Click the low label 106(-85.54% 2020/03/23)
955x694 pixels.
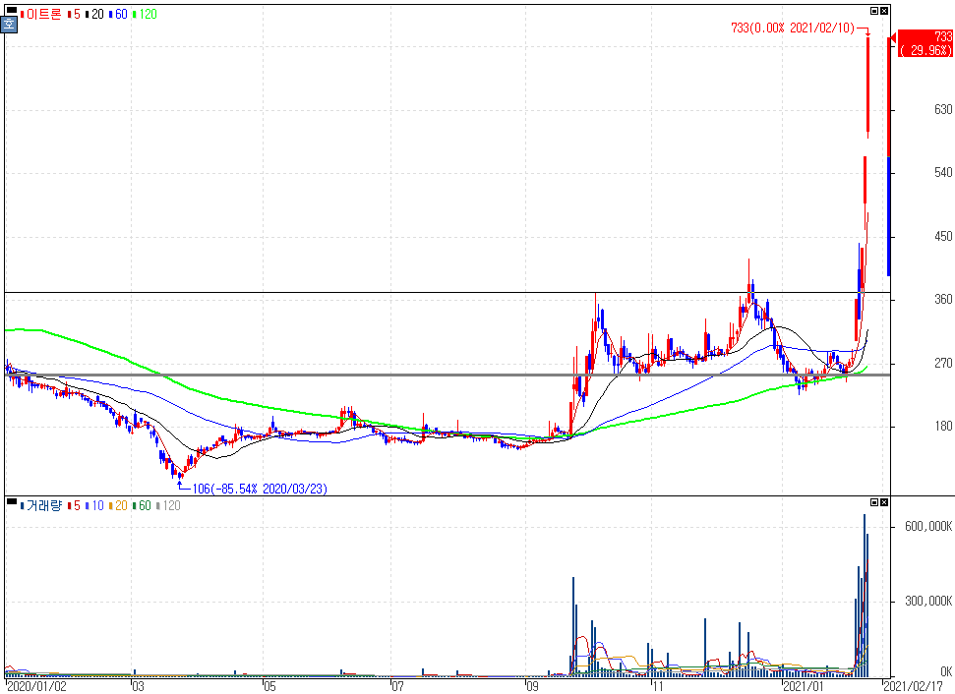tap(260, 489)
